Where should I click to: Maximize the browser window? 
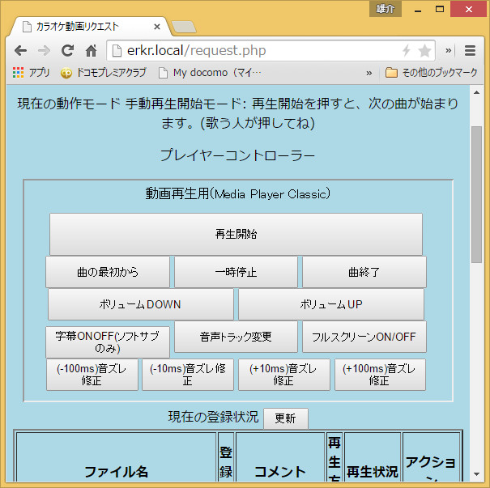pos(440,9)
